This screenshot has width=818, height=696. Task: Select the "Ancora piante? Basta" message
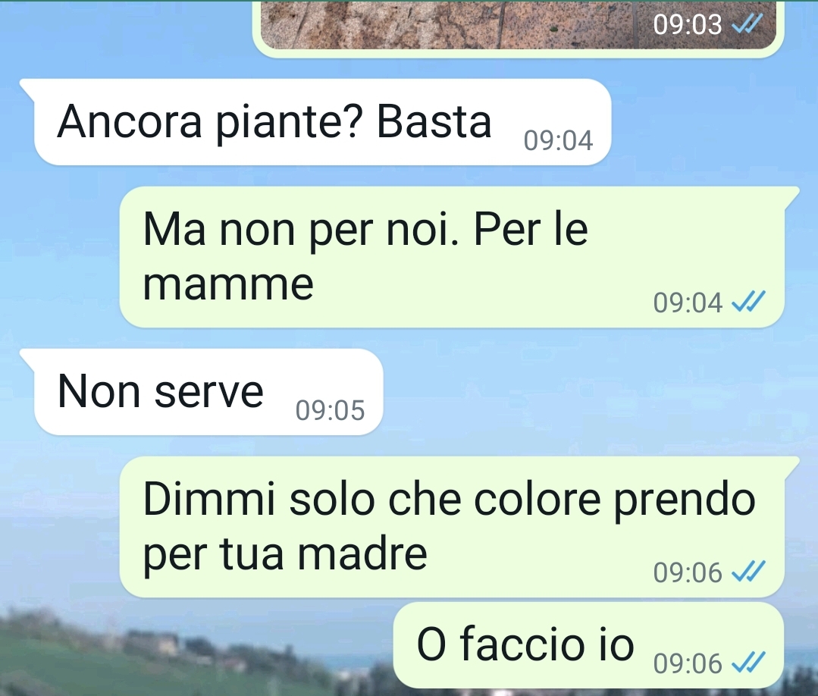[x=322, y=122]
